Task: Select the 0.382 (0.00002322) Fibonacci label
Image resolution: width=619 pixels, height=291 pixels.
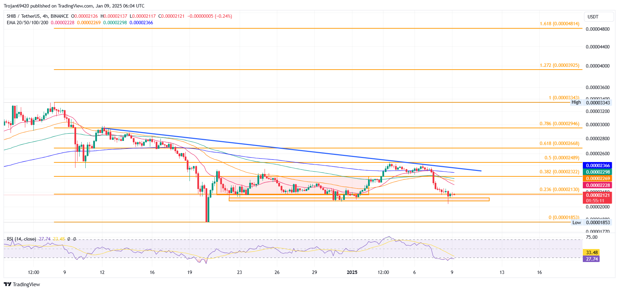Action: 559,172
